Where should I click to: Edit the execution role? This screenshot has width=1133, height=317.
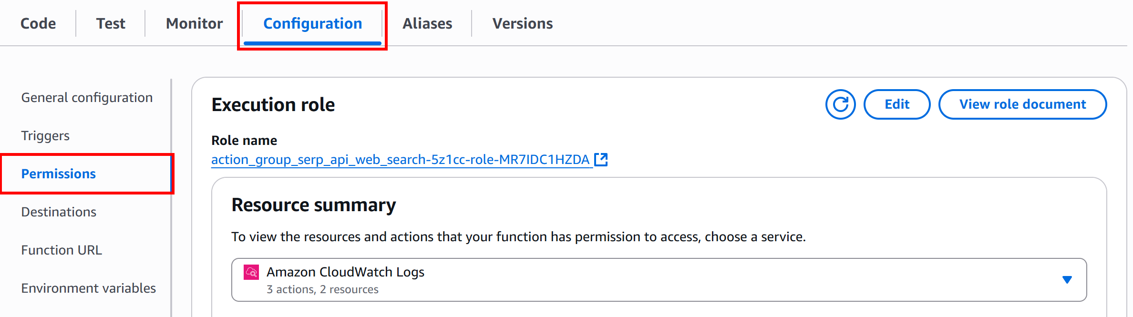(897, 104)
